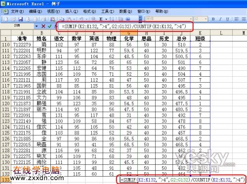This screenshot has height=184, width=247.
Task: Click the 总分 header cell
Action: 181,38
